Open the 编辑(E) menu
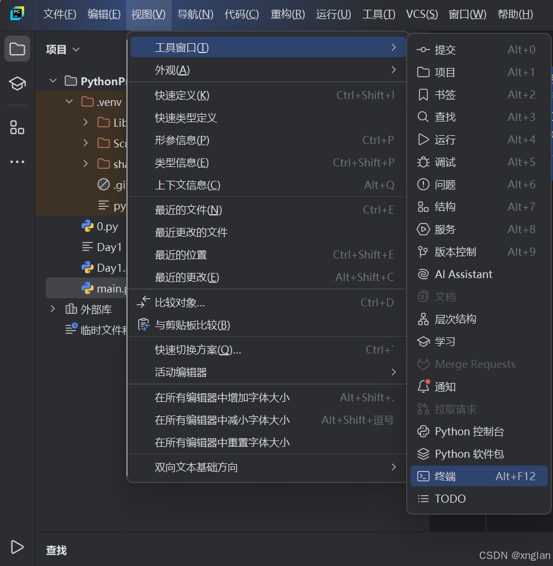This screenshot has width=553, height=566. pyautogui.click(x=104, y=14)
